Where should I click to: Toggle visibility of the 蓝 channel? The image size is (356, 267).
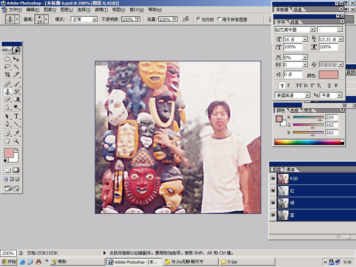click(x=273, y=215)
